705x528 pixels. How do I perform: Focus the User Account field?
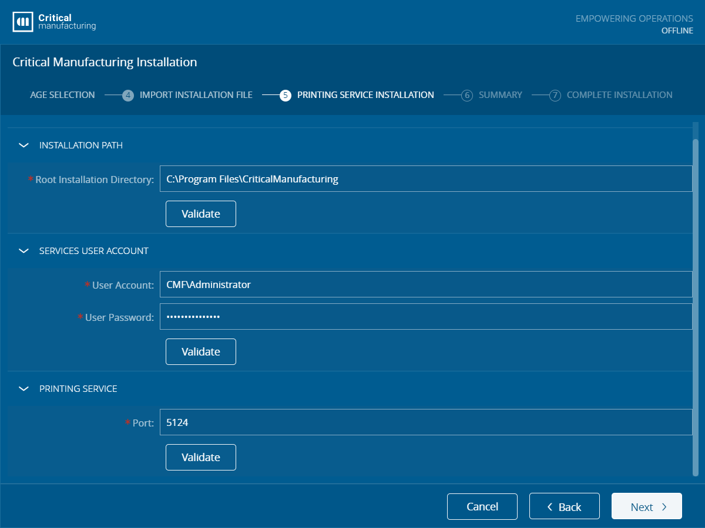426,285
